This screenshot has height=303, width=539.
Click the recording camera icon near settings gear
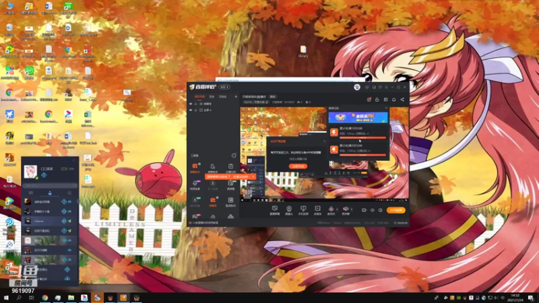pyautogui.click(x=364, y=210)
